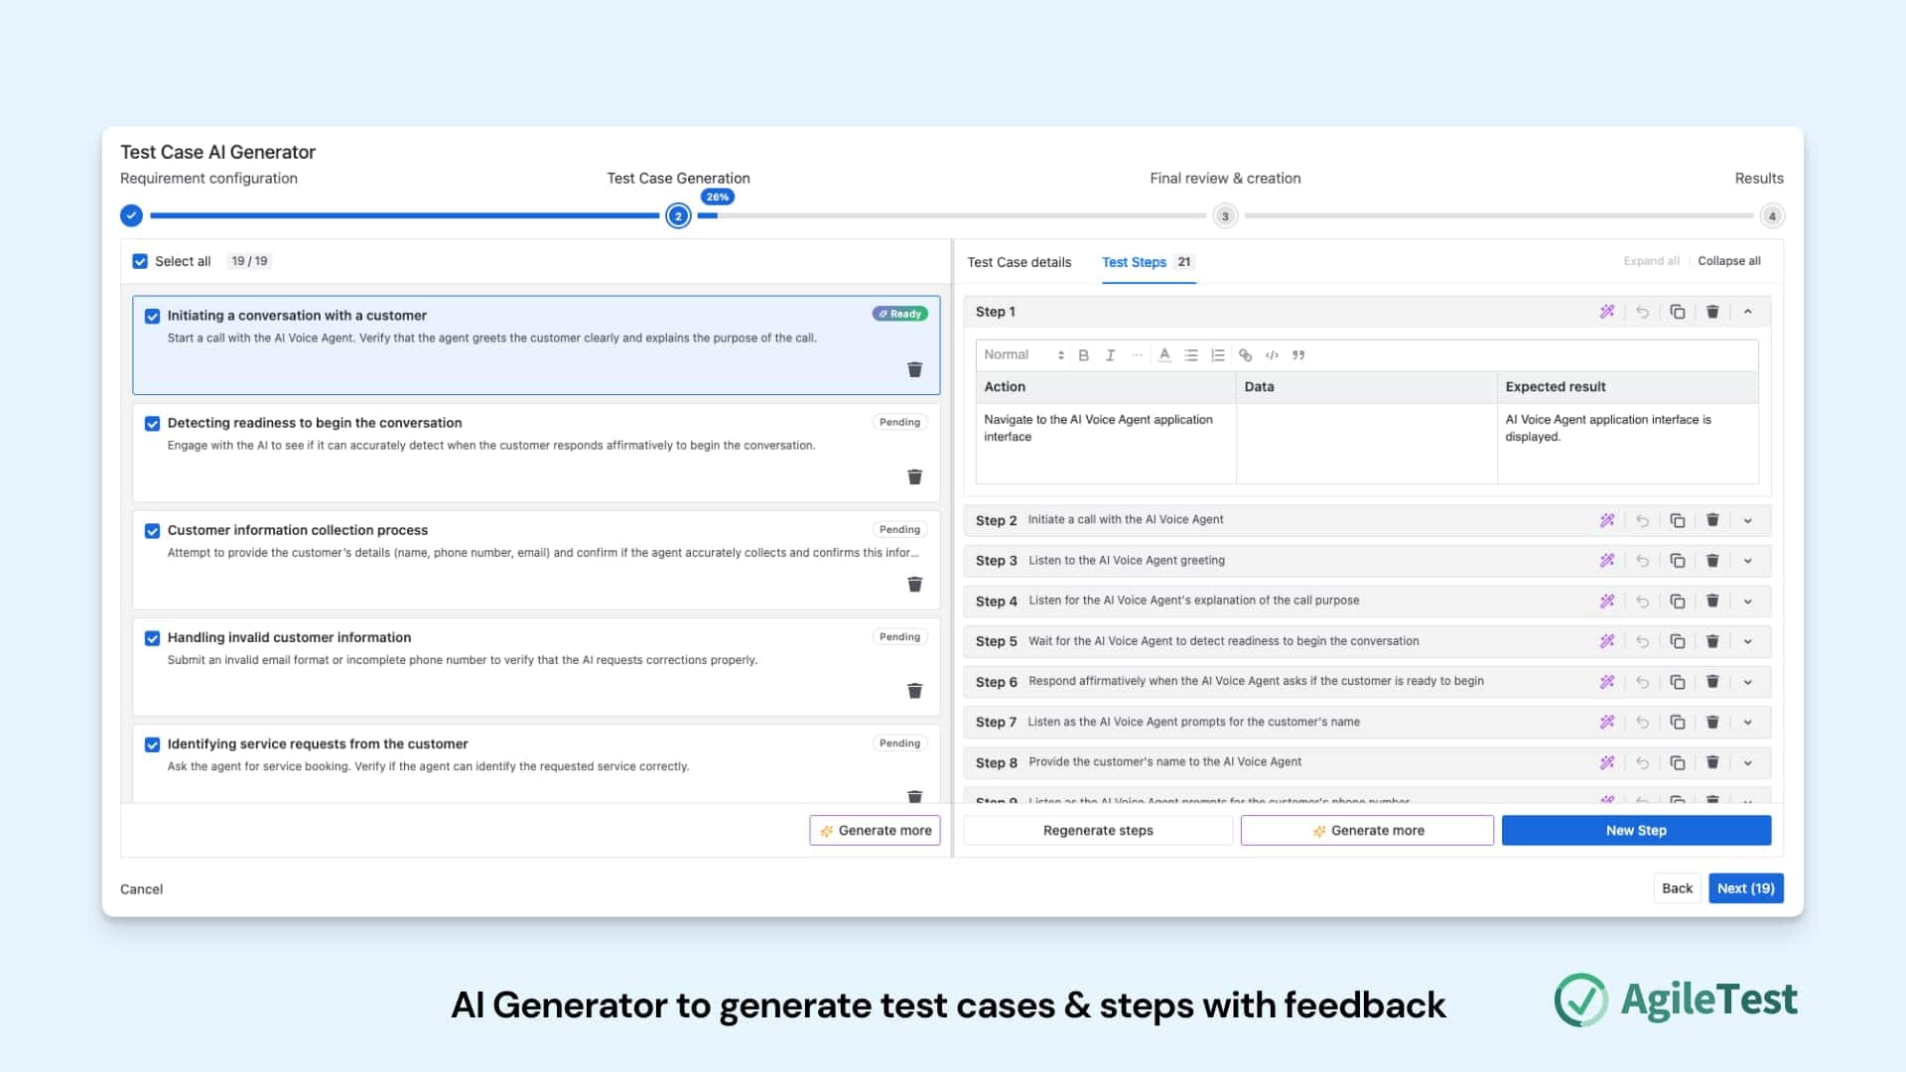Duplicate Step 1 using the copy icon
1906x1072 pixels.
pos(1678,312)
